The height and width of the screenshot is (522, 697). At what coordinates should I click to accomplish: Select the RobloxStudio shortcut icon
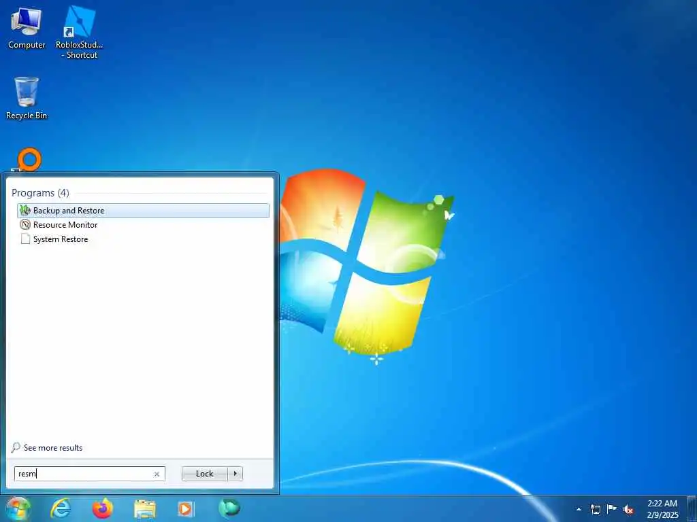(79, 33)
